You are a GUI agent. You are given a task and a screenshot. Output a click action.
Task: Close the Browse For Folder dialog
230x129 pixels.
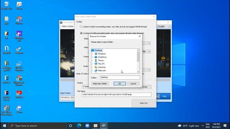point(140,36)
